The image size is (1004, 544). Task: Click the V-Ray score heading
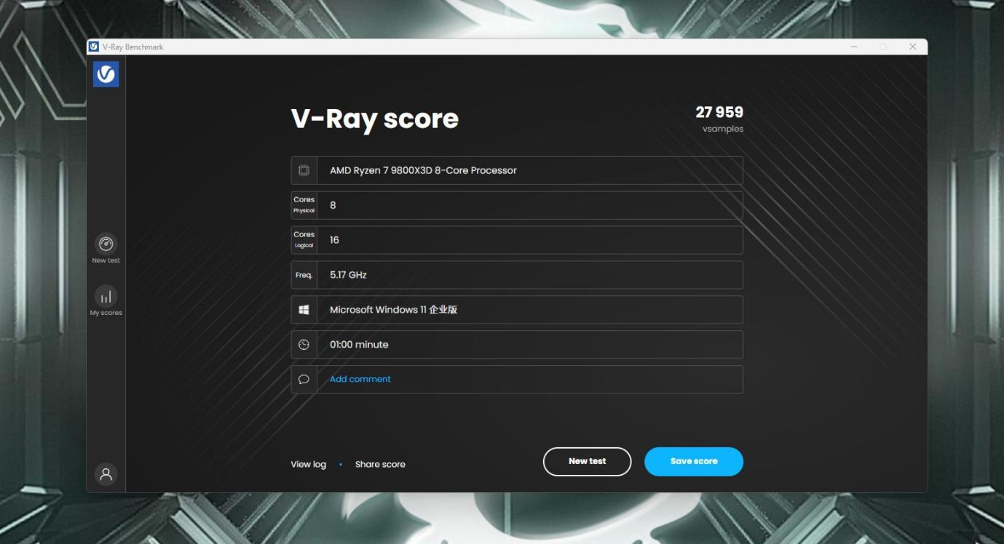coord(375,119)
